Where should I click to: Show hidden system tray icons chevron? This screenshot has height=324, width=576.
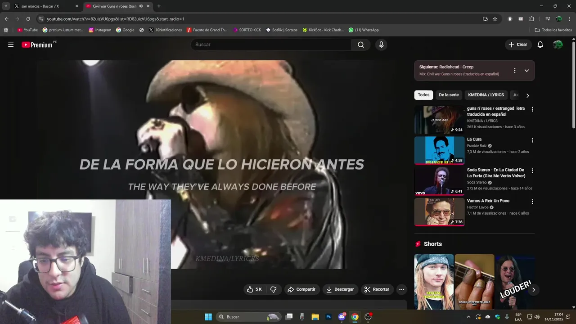(x=468, y=317)
